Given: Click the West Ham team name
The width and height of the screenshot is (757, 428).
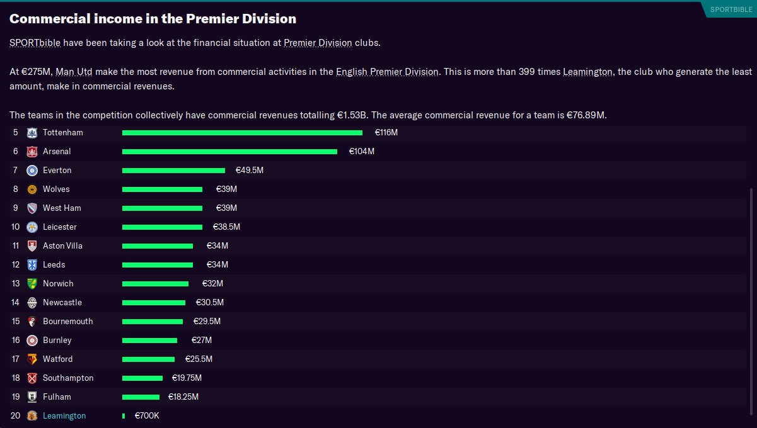Looking at the screenshot, I should [62, 208].
